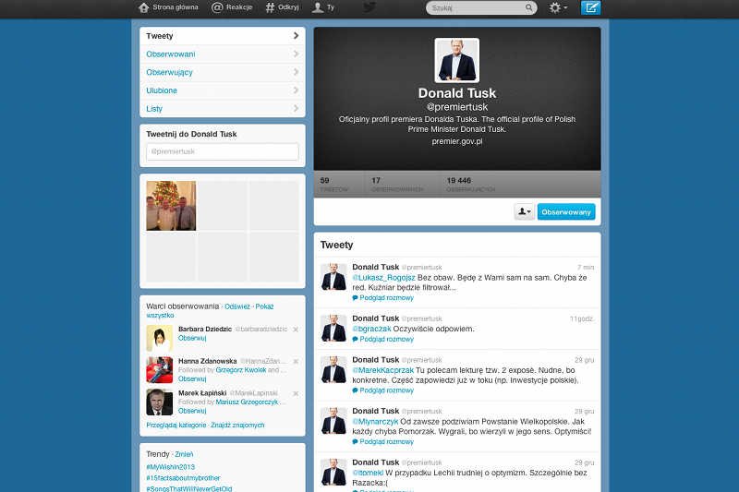Image resolution: width=739 pixels, height=492 pixels.
Task: Open Hanna Zdanowska avatar
Action: [159, 369]
